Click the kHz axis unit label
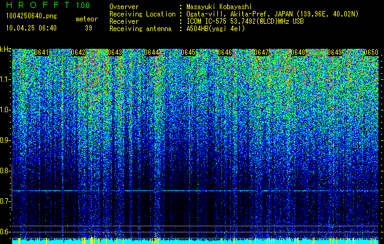 (x=5, y=49)
